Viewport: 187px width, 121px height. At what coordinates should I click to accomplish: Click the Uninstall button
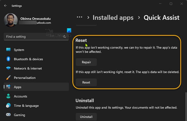[x=86, y=117]
